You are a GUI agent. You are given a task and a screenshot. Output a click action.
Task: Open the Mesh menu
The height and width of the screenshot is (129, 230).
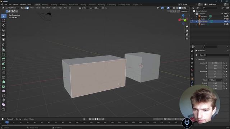[x=48, y=8]
